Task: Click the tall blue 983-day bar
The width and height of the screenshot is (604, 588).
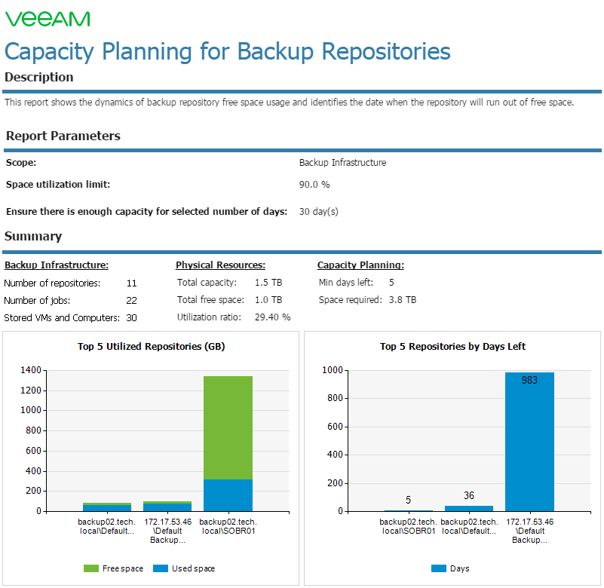Action: 529,442
